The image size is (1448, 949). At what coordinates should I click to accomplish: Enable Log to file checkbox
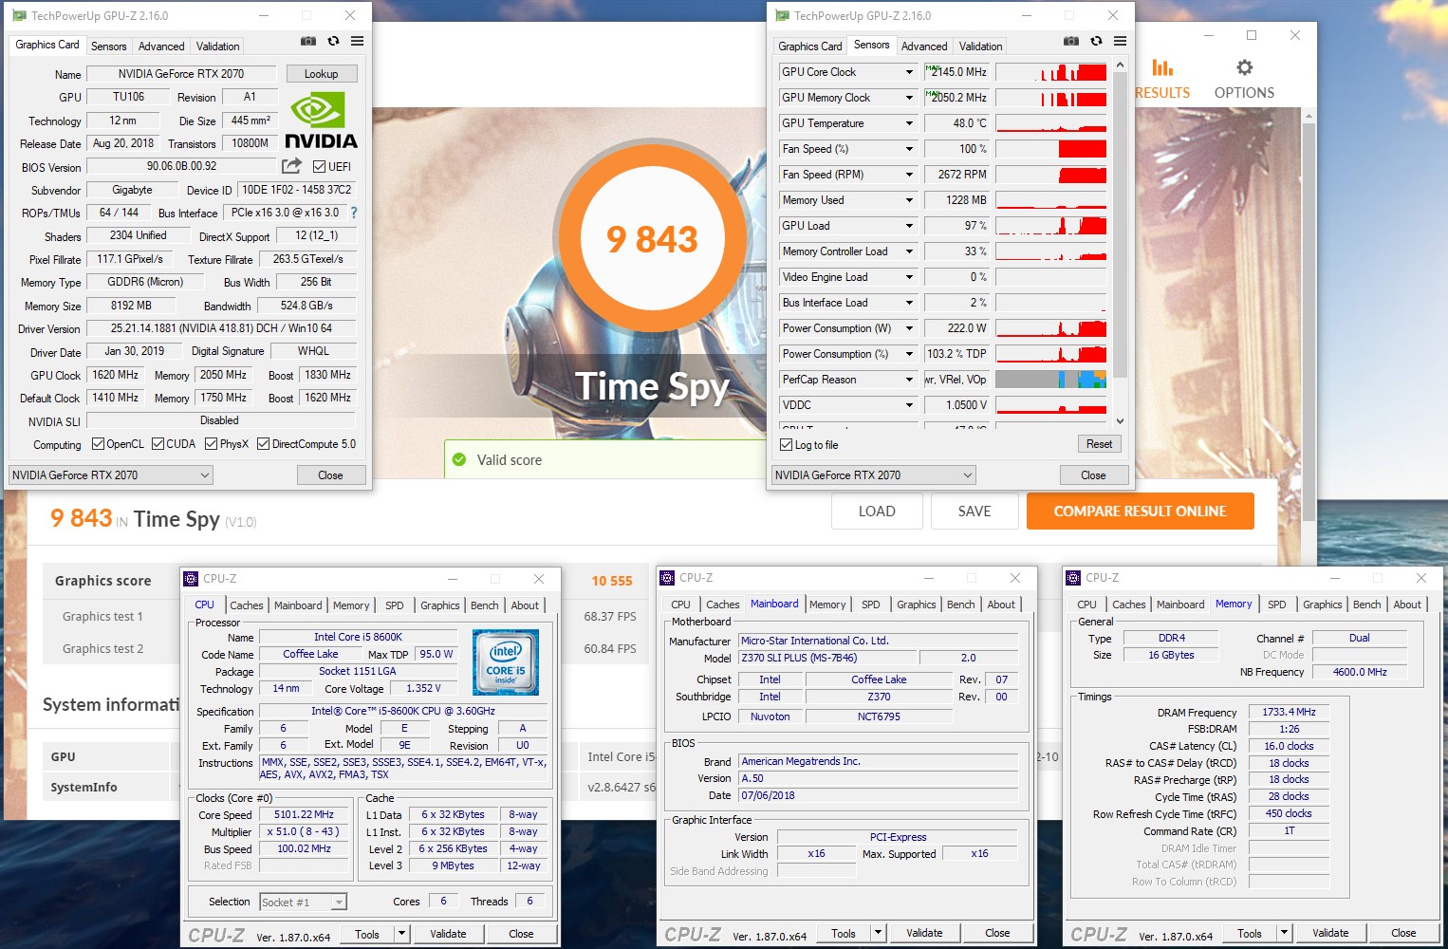click(786, 445)
